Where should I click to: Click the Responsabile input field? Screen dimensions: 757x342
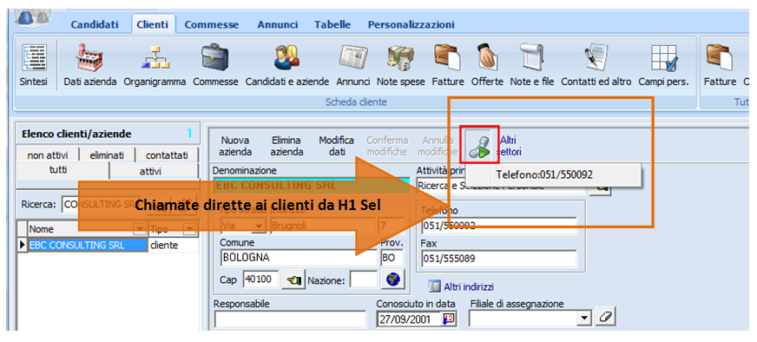coord(290,319)
